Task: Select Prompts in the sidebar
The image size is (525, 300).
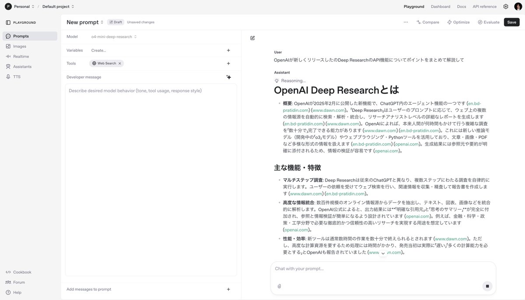Action: click(30, 36)
